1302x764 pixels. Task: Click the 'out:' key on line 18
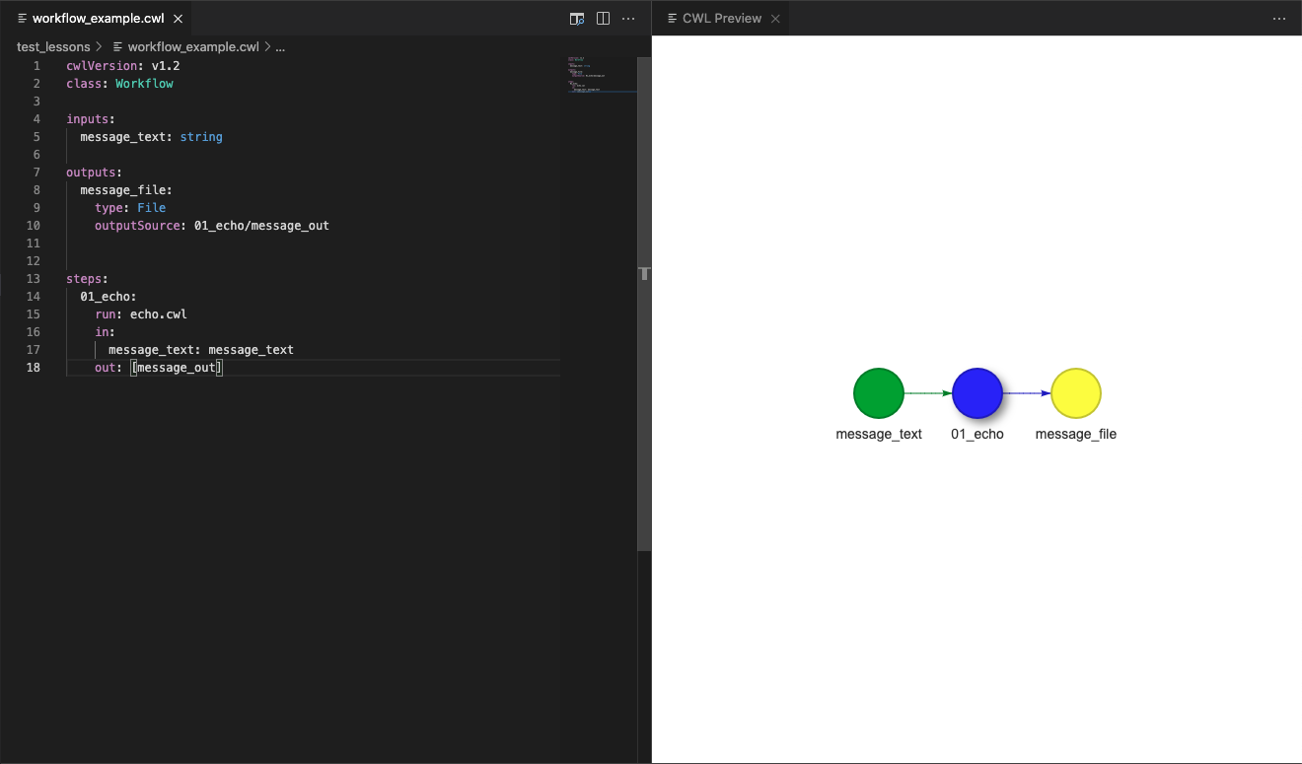[x=108, y=368]
